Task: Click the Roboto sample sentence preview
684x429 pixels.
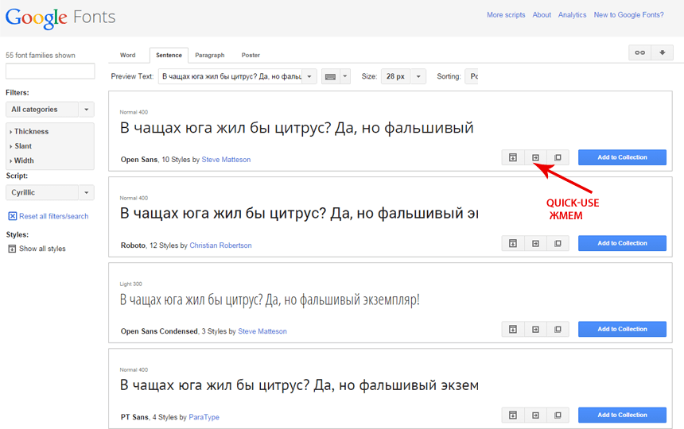Action: (299, 214)
